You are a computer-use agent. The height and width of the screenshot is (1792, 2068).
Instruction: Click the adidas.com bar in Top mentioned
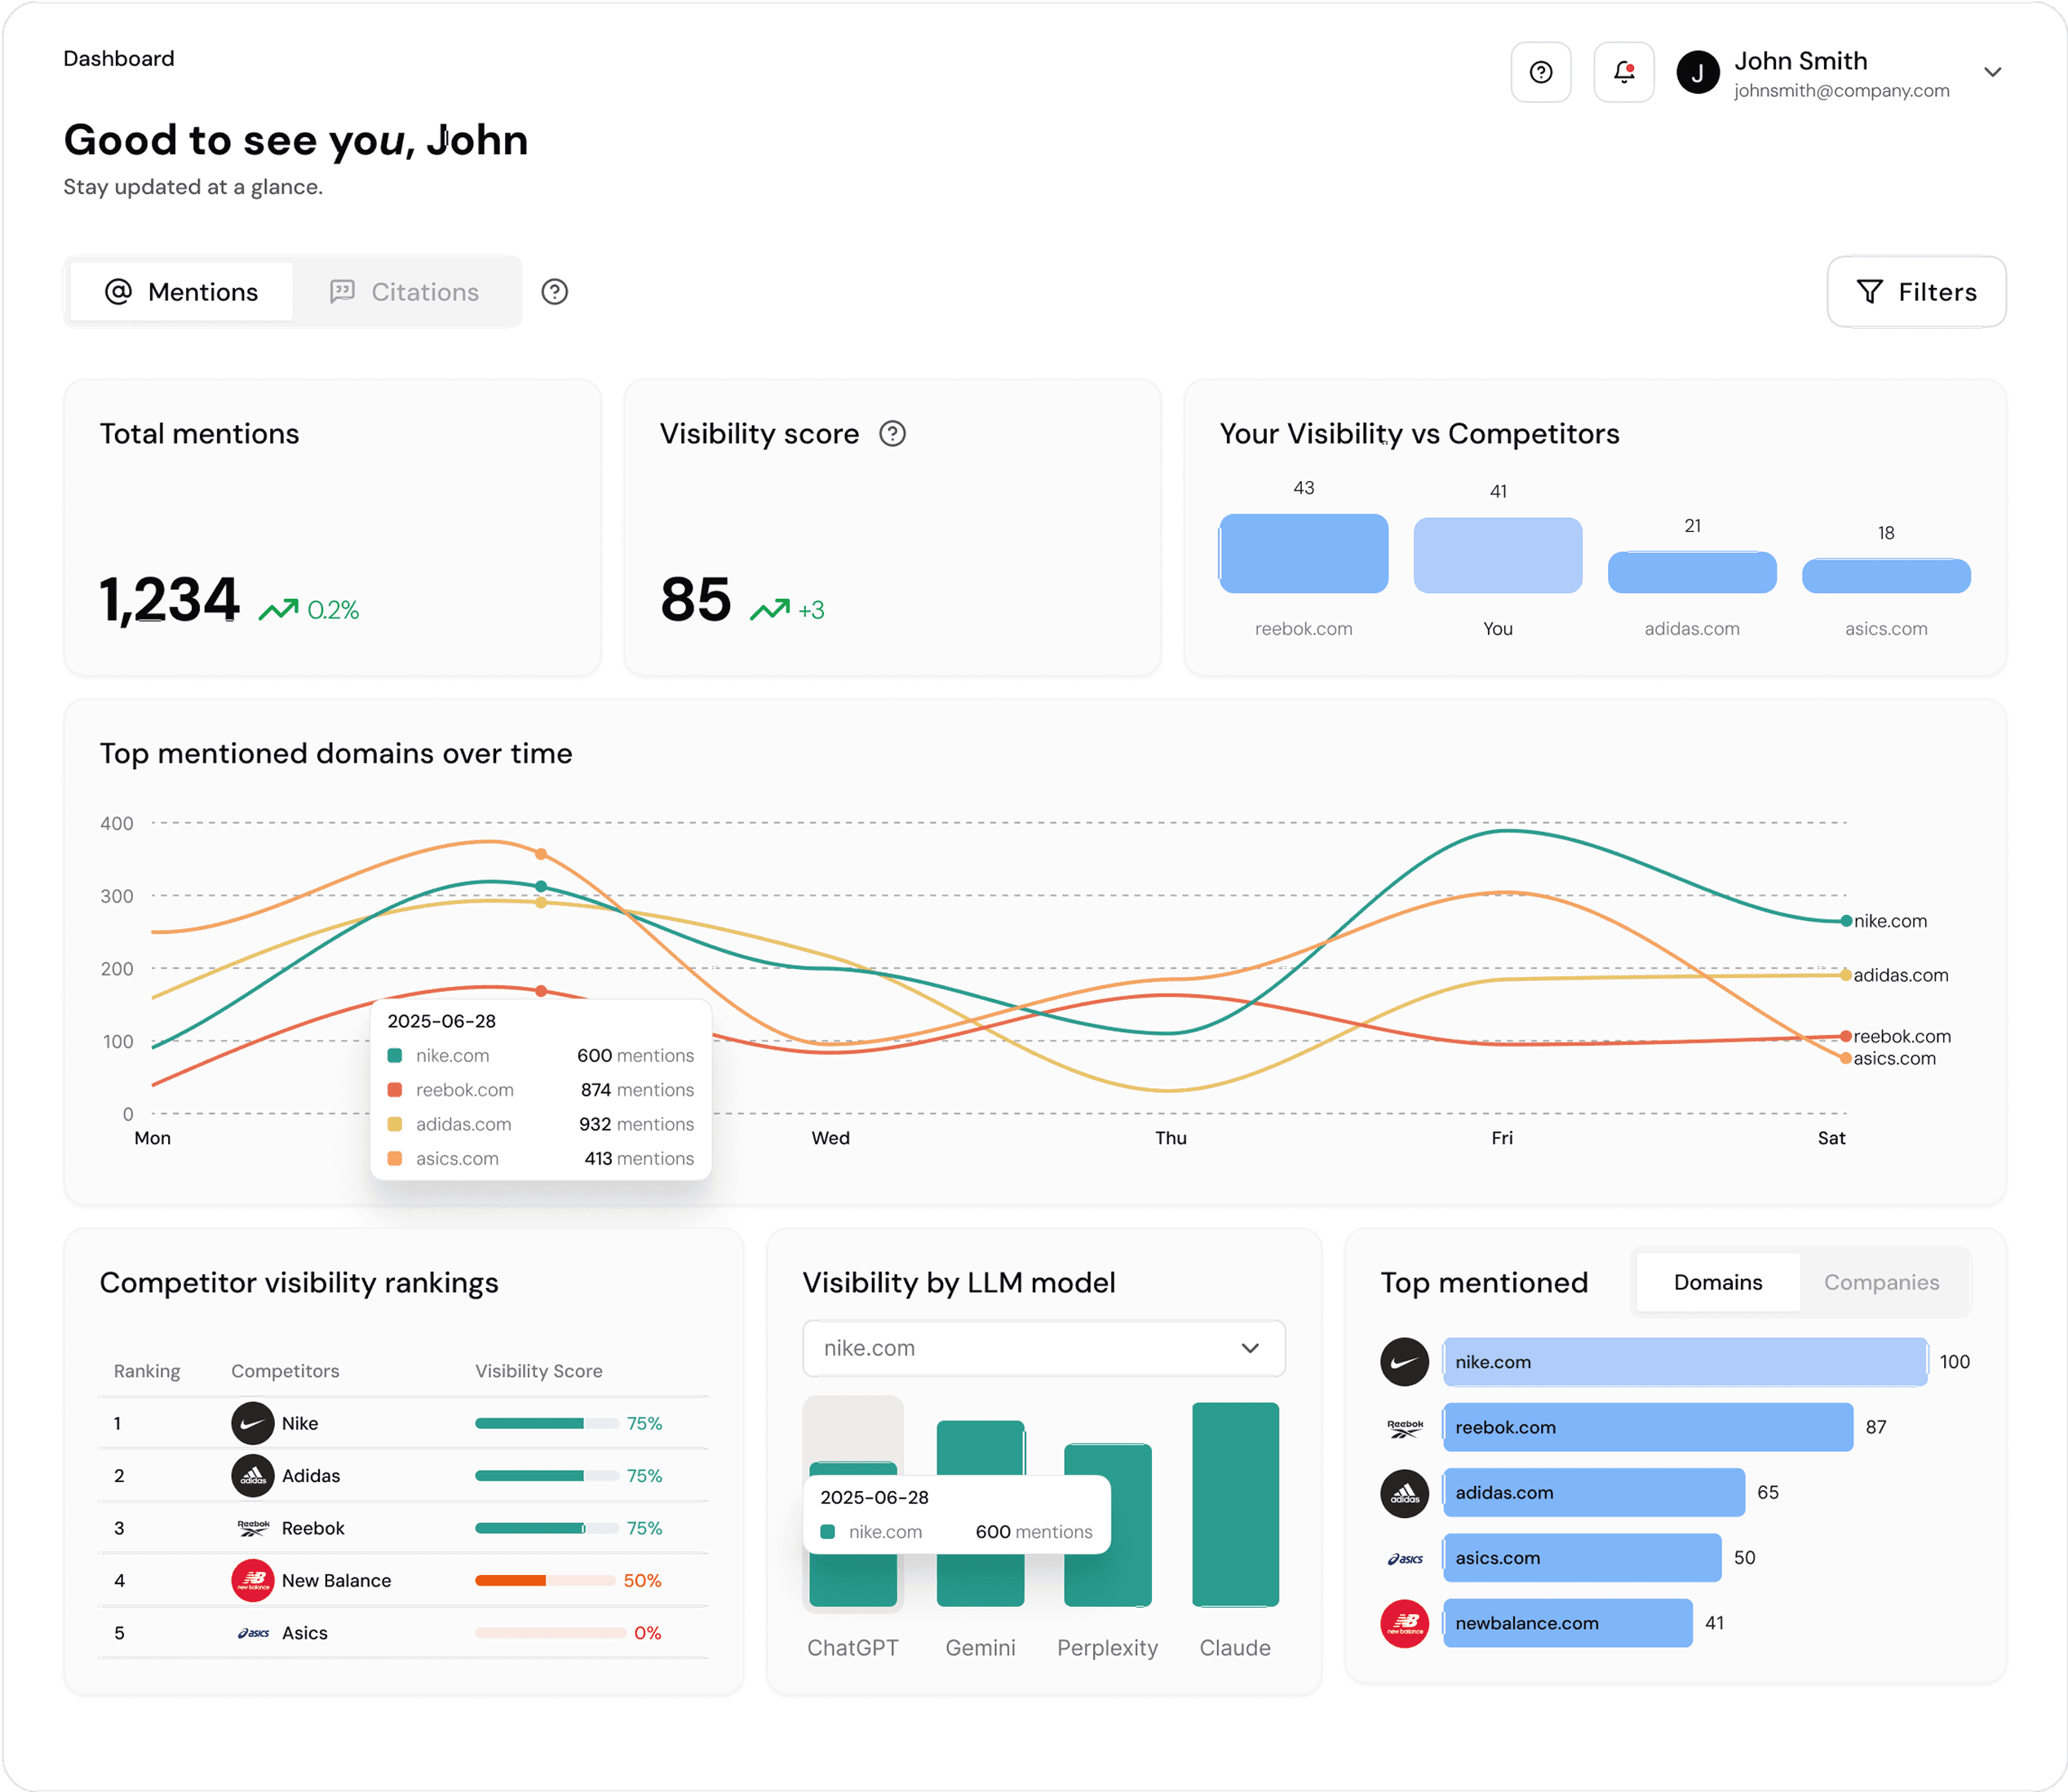coord(1593,1493)
